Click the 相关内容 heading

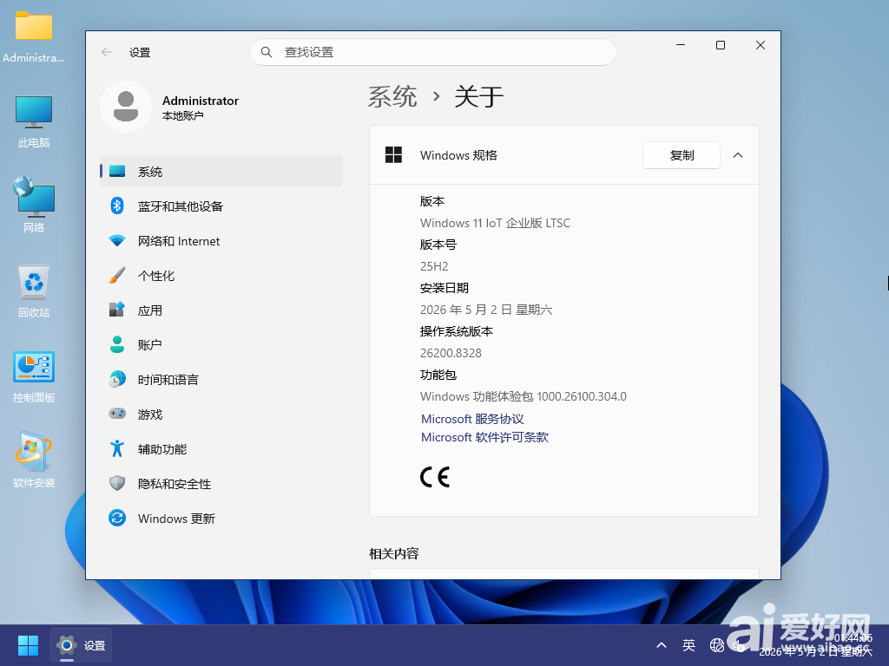click(x=393, y=553)
